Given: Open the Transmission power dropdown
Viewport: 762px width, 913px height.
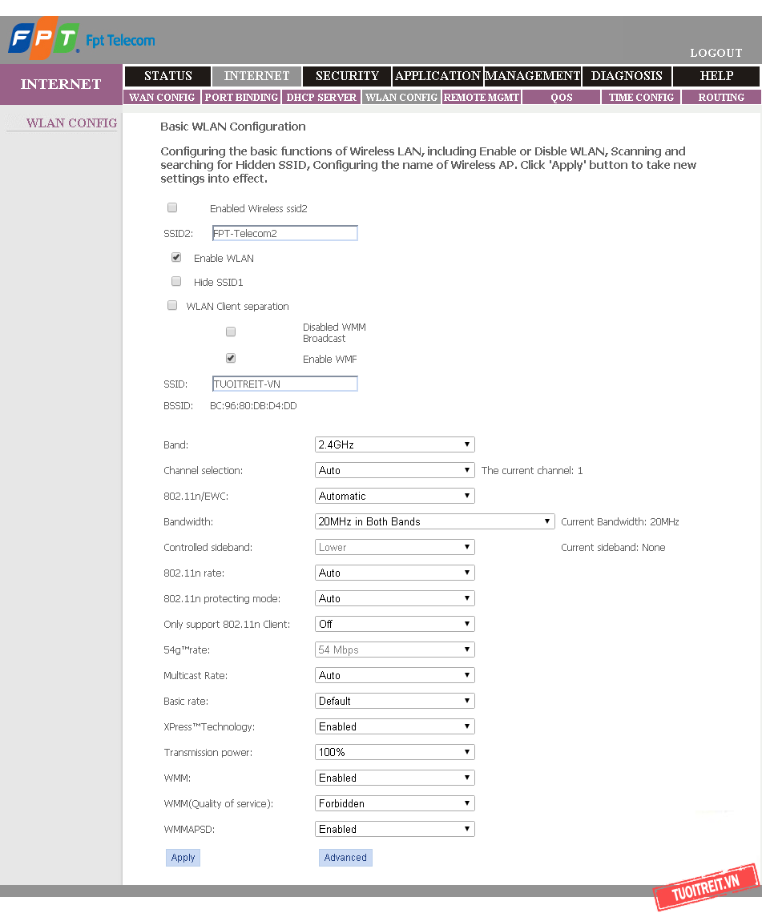Looking at the screenshot, I should (x=394, y=752).
